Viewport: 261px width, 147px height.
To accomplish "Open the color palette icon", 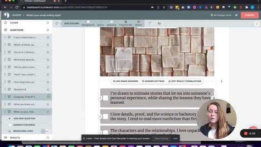I will 57,23.
